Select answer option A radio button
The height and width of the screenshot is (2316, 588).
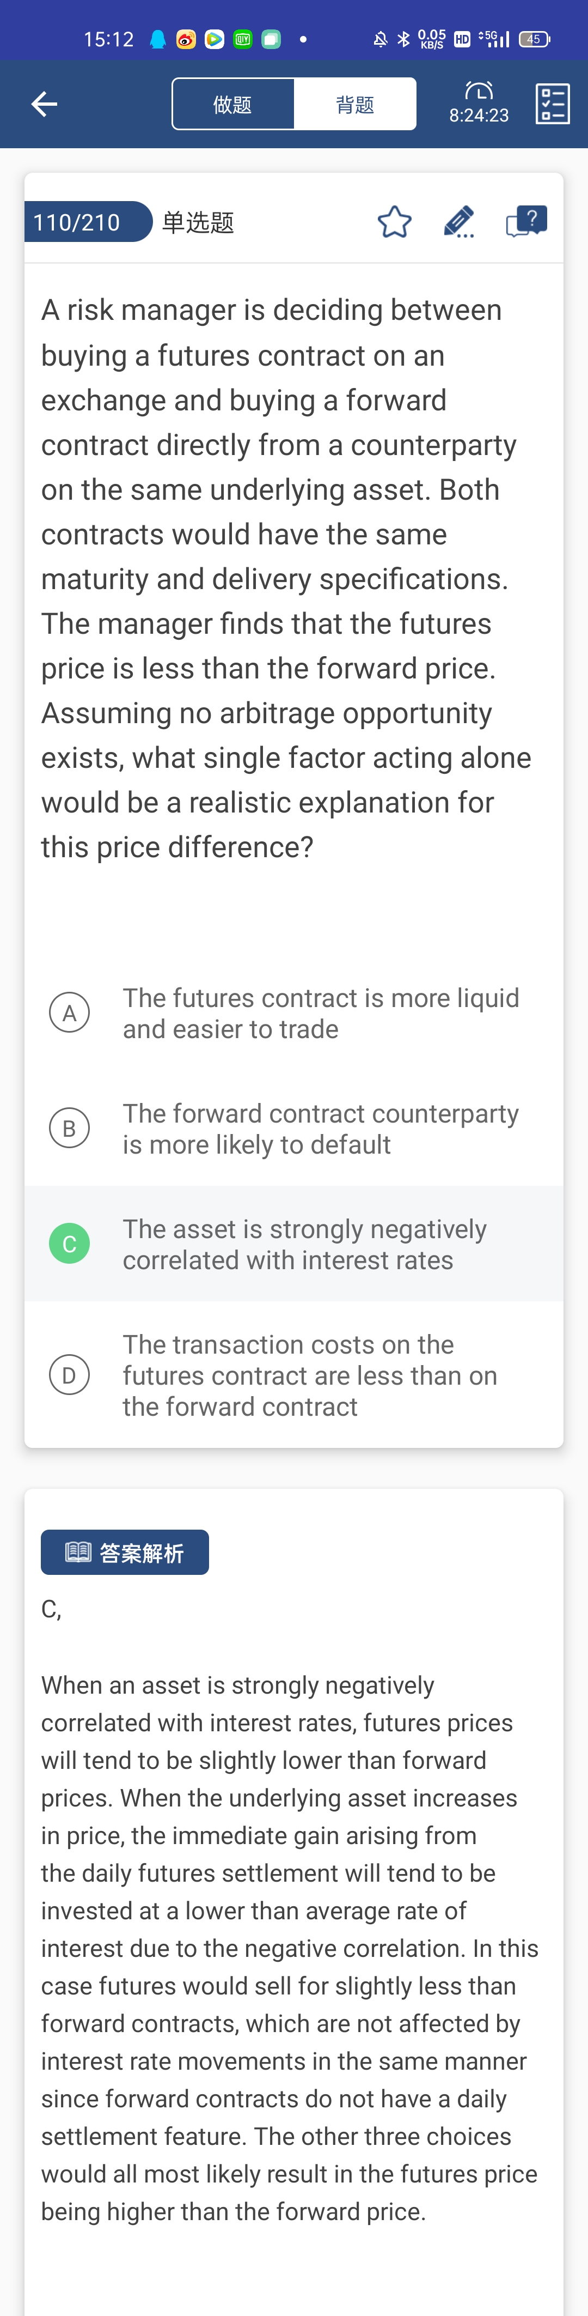coord(69,1013)
